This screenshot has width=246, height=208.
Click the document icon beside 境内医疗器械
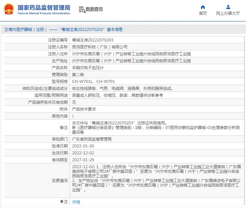click(6, 29)
